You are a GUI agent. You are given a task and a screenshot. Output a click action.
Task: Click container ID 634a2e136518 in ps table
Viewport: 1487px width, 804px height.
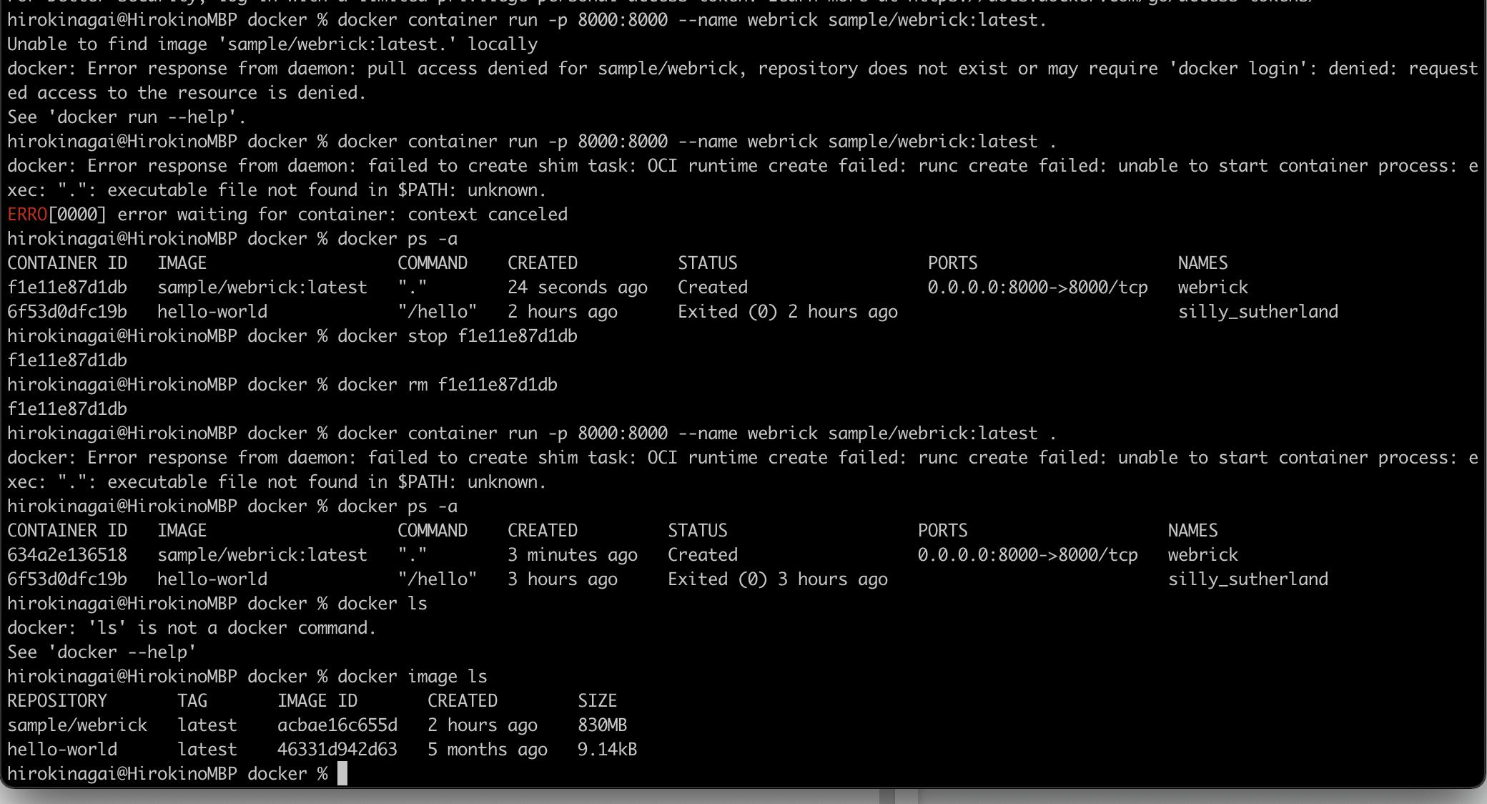click(x=67, y=555)
